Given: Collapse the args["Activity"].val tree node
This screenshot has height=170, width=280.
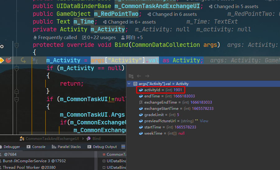Looking at the screenshot, I should click(x=129, y=83).
